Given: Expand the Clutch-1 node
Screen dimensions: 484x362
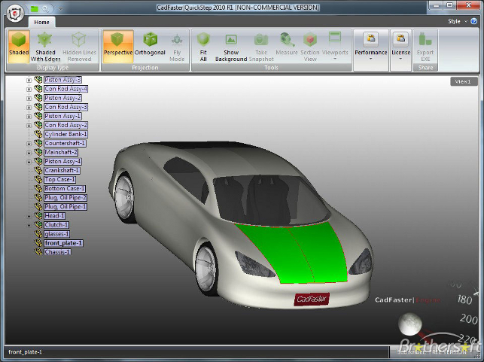Looking at the screenshot, I should coord(29,225).
